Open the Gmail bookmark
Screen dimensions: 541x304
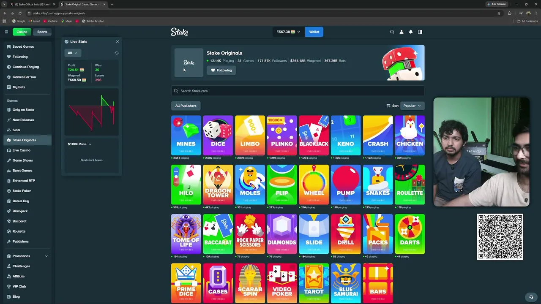click(34, 21)
